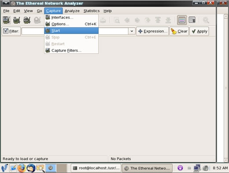Choose Interfaces... from the Capture menu
The image size is (229, 173).
(71, 18)
